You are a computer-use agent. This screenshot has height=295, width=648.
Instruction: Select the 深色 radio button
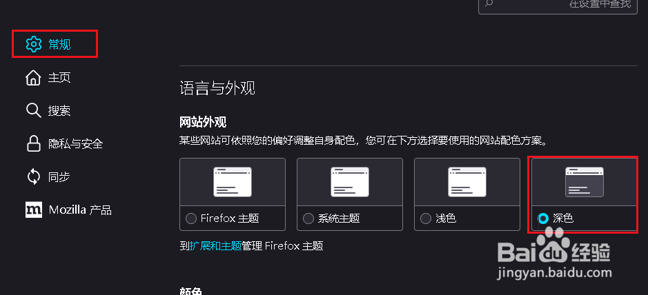543,218
